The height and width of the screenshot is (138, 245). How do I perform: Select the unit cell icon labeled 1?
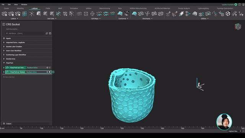(x=45, y=14)
